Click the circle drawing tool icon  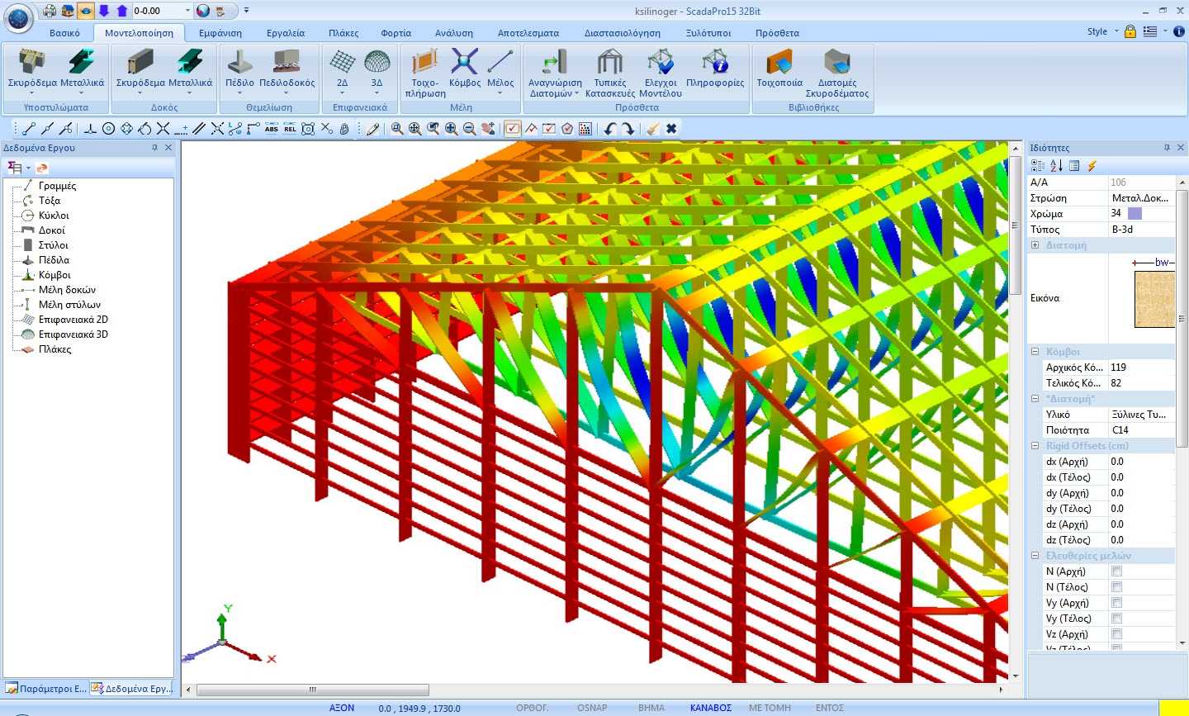pos(108,129)
